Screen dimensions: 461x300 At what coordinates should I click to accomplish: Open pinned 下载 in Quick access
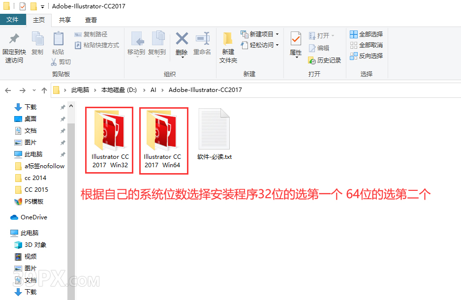(x=31, y=107)
